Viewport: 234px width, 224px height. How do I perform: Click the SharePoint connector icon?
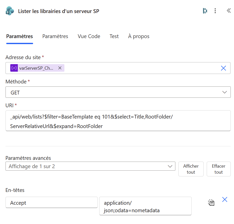click(10, 11)
